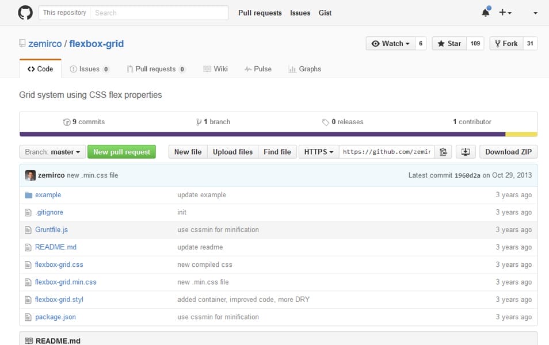The image size is (549, 345).
Task: Click the zemirco avatar thumbnail
Action: 30,175
